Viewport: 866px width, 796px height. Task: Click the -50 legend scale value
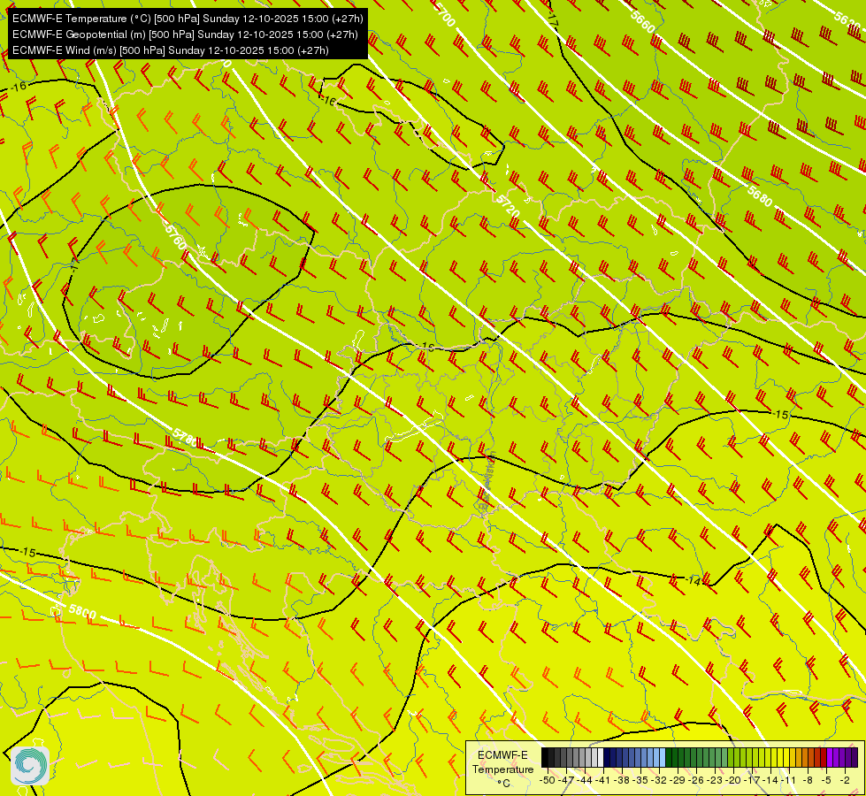point(546,780)
